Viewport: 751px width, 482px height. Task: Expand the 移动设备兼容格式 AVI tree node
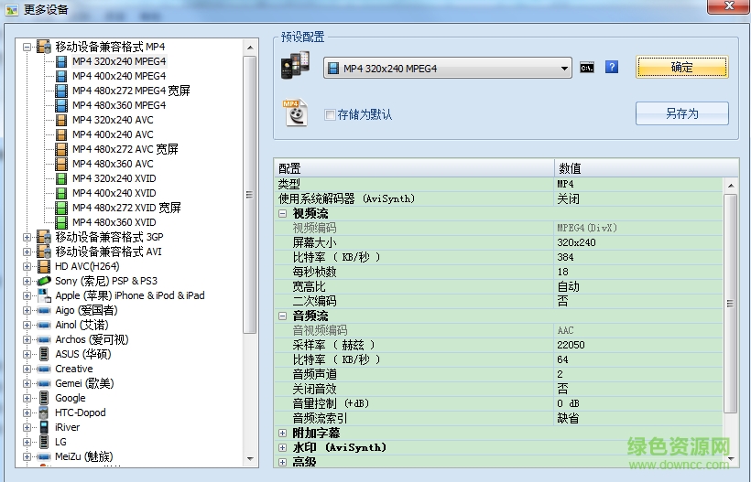(27, 252)
